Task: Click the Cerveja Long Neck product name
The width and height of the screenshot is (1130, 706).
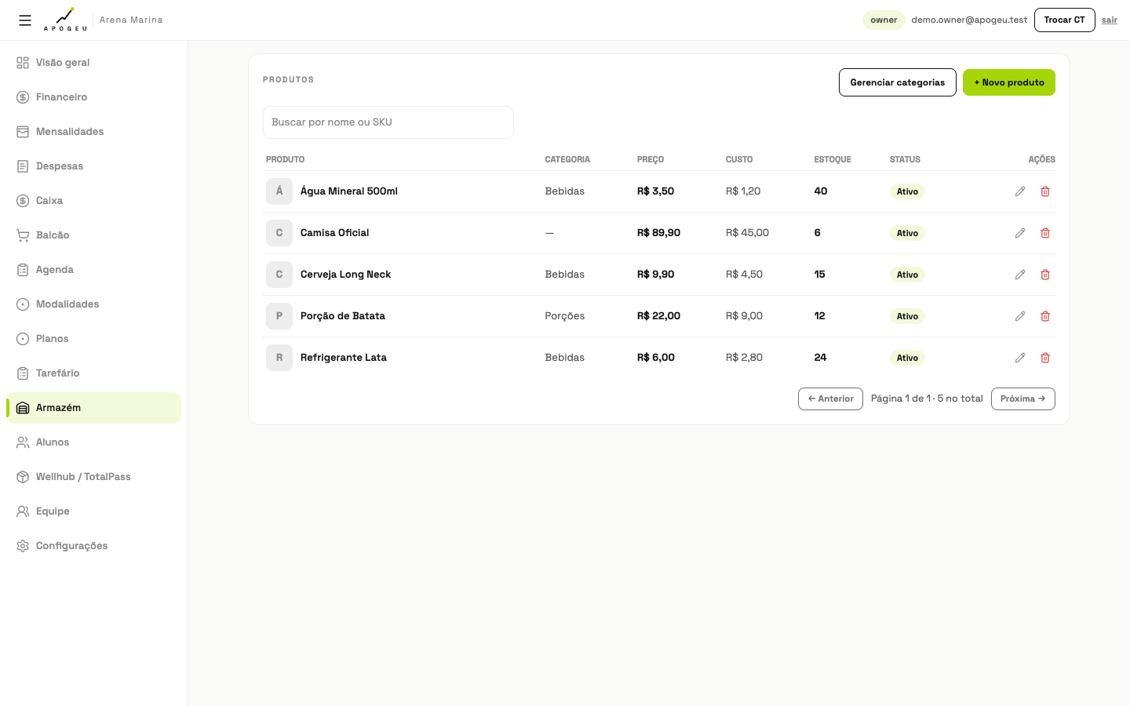Action: 345,275
